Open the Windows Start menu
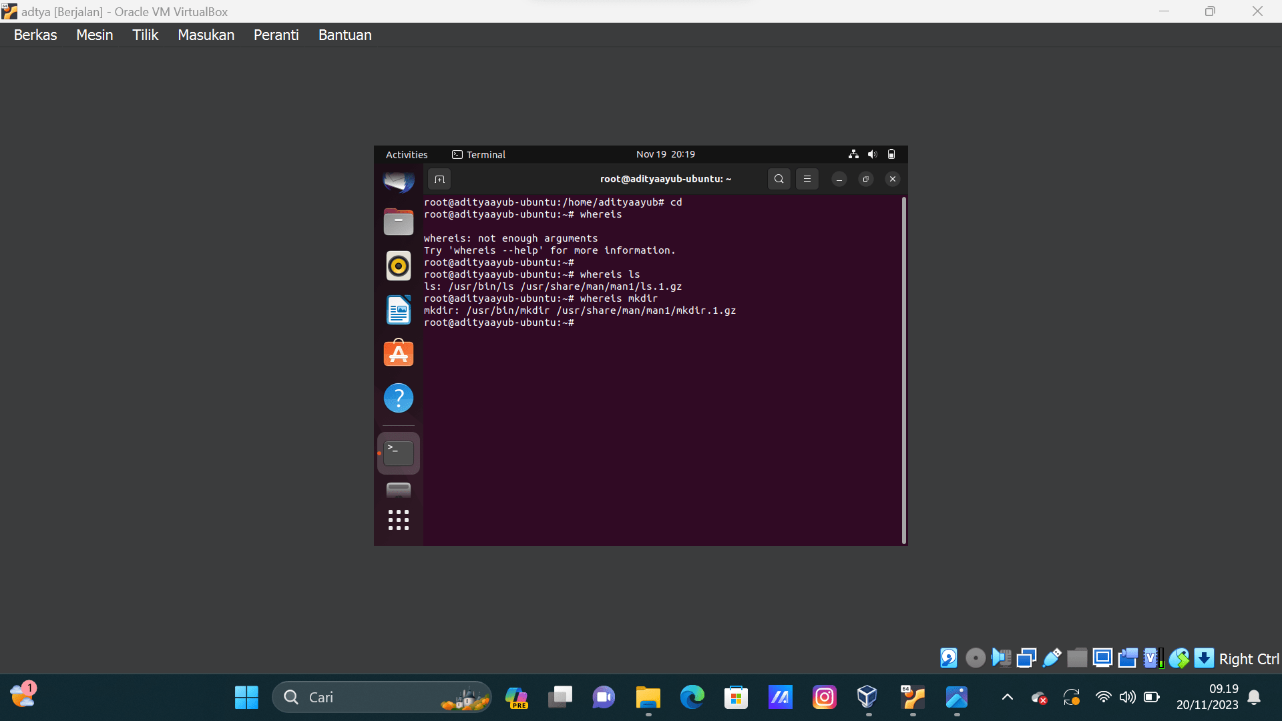The image size is (1282, 721). click(x=246, y=698)
